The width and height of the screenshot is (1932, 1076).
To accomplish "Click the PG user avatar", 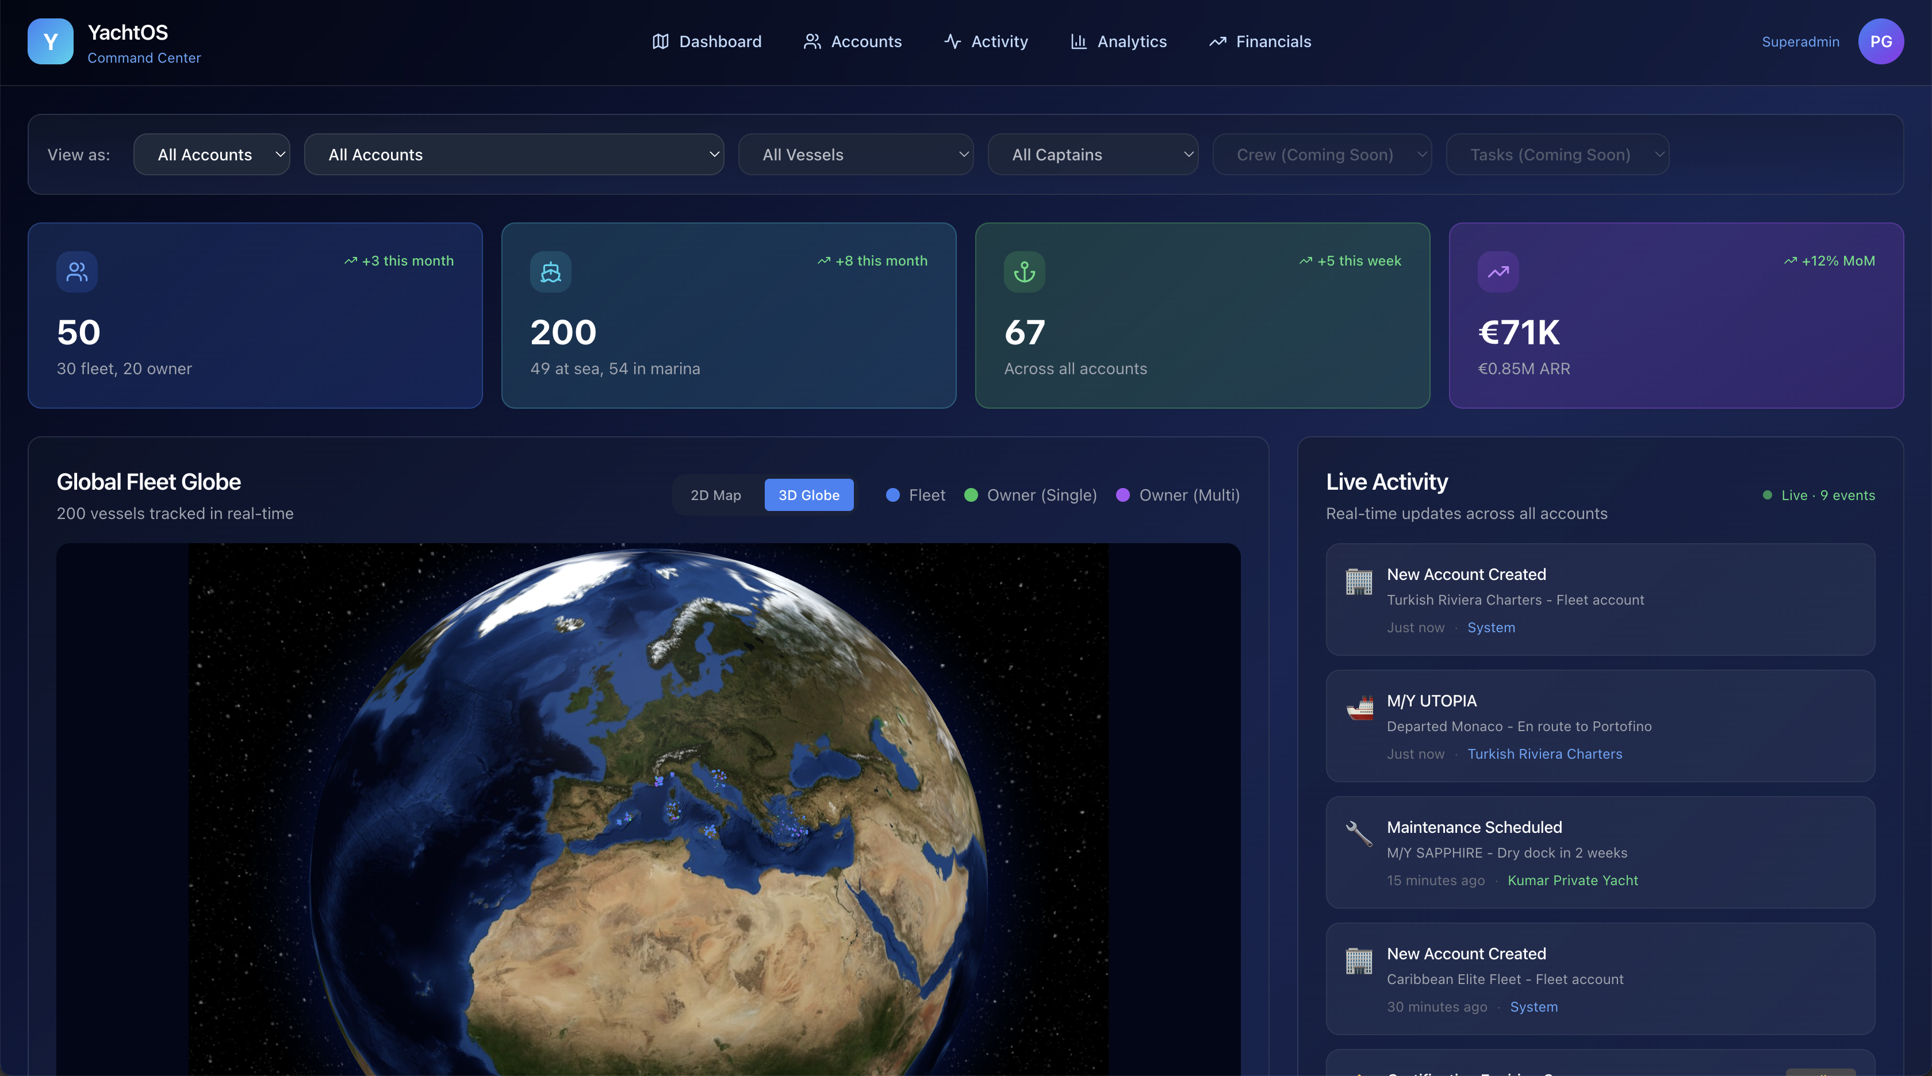I will point(1880,41).
